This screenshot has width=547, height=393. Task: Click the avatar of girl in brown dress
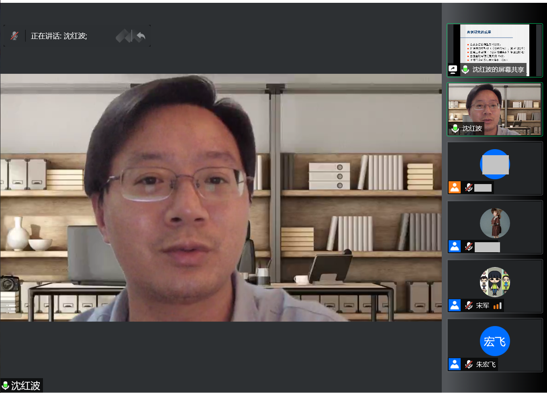495,223
